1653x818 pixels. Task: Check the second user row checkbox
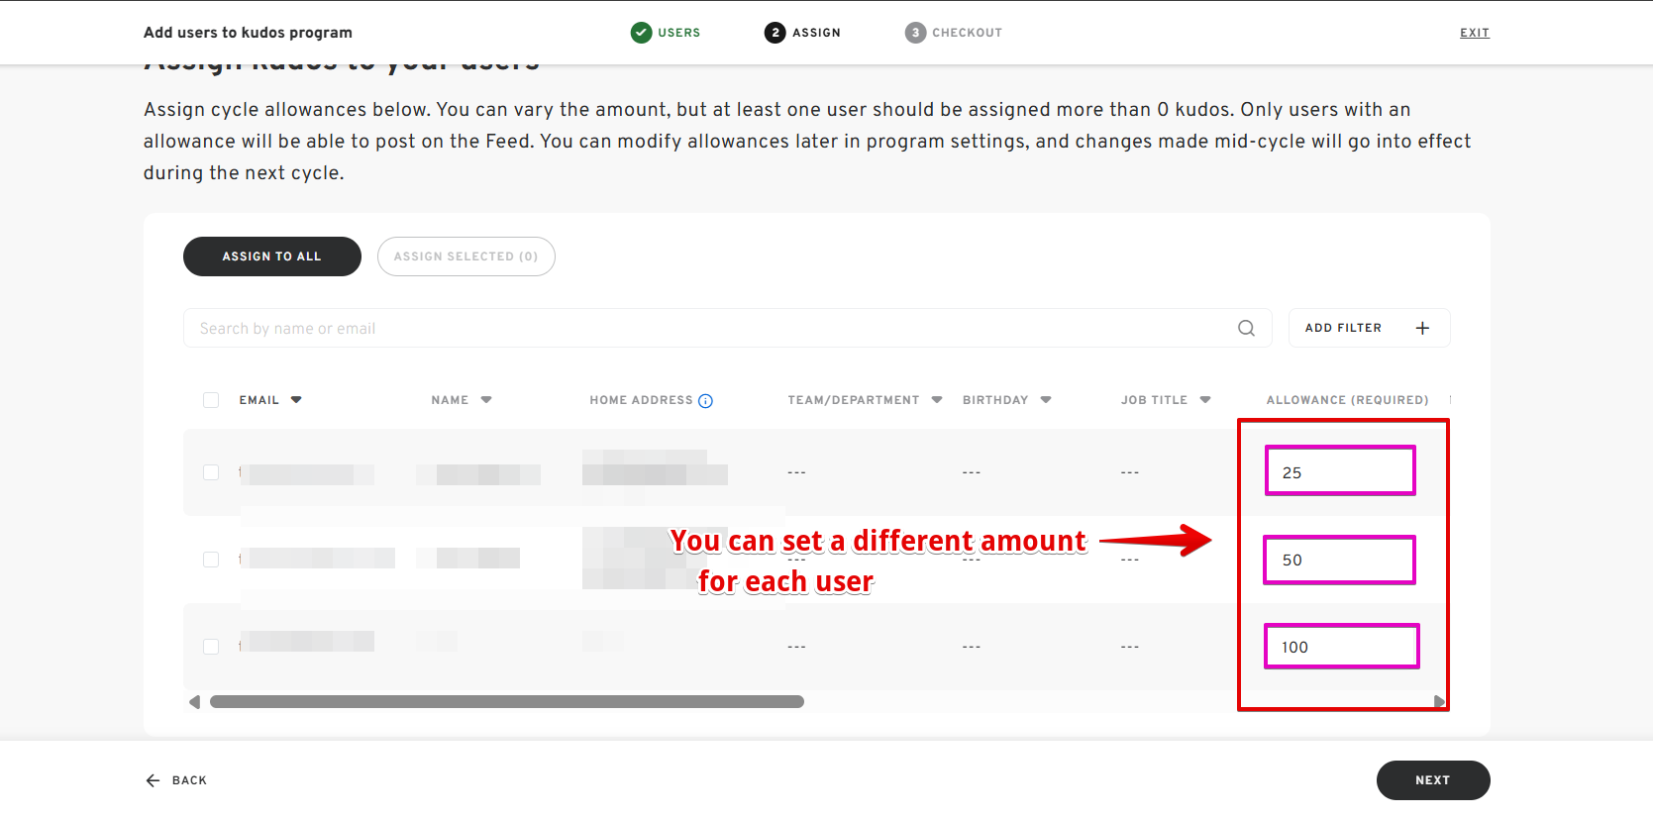point(211,560)
